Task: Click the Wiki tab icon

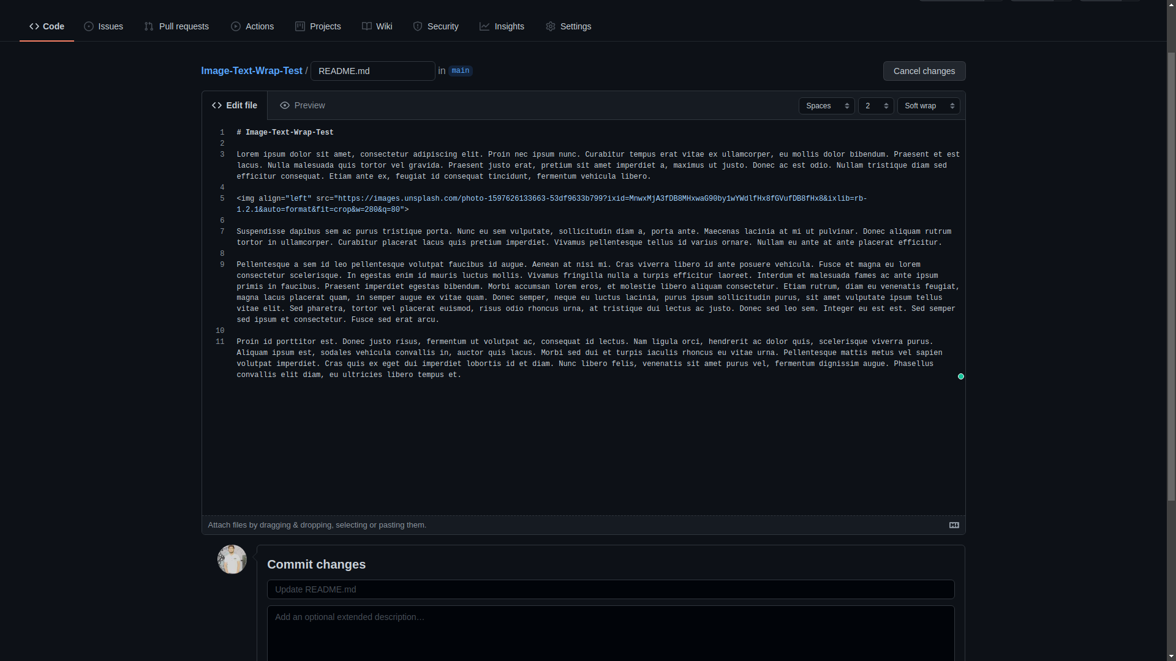Action: click(x=367, y=26)
